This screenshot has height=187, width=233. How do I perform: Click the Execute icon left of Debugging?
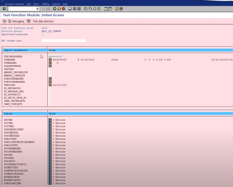coord(4,21)
